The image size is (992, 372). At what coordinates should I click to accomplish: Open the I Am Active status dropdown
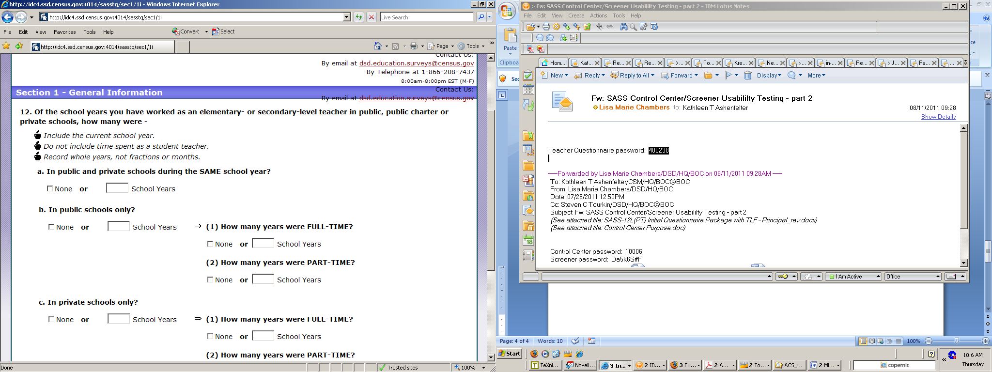tap(854, 277)
